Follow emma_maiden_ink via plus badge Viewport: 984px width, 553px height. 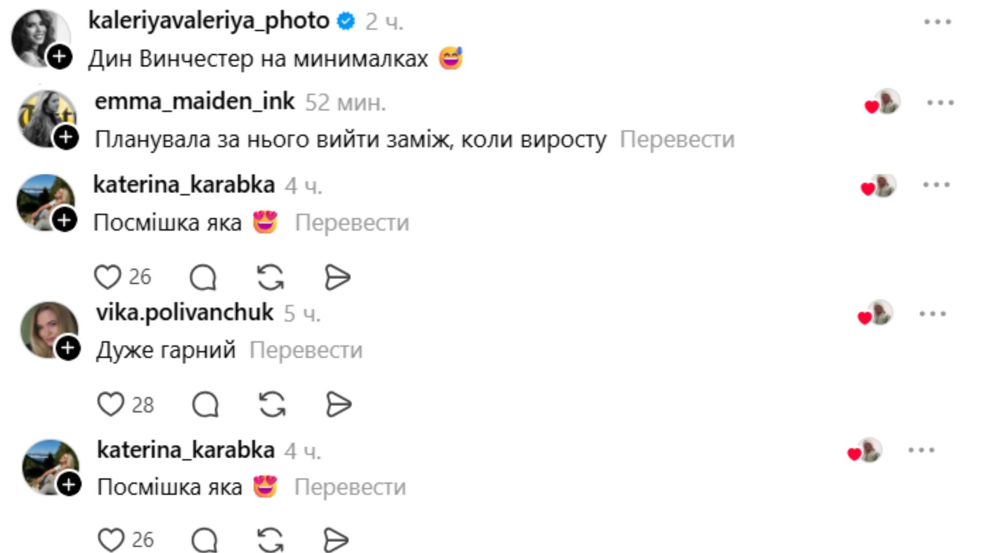[66, 137]
